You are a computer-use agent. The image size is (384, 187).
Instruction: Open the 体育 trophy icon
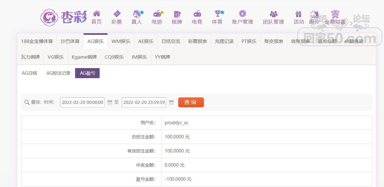click(217, 14)
